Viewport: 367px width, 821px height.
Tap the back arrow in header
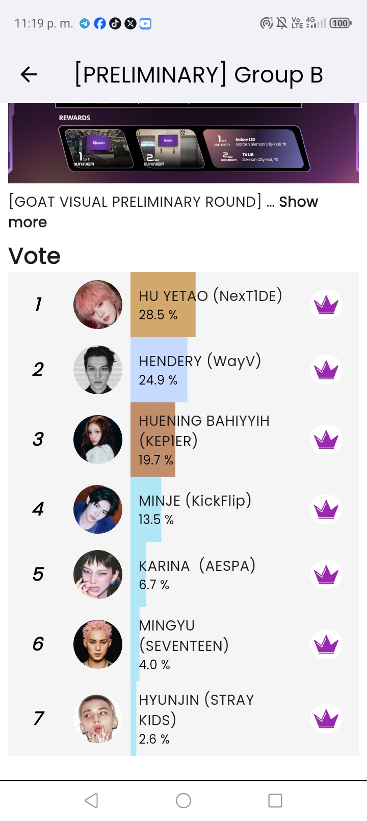[29, 75]
